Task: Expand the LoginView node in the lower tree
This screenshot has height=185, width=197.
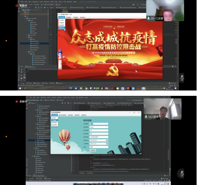Action: tap(36, 142)
